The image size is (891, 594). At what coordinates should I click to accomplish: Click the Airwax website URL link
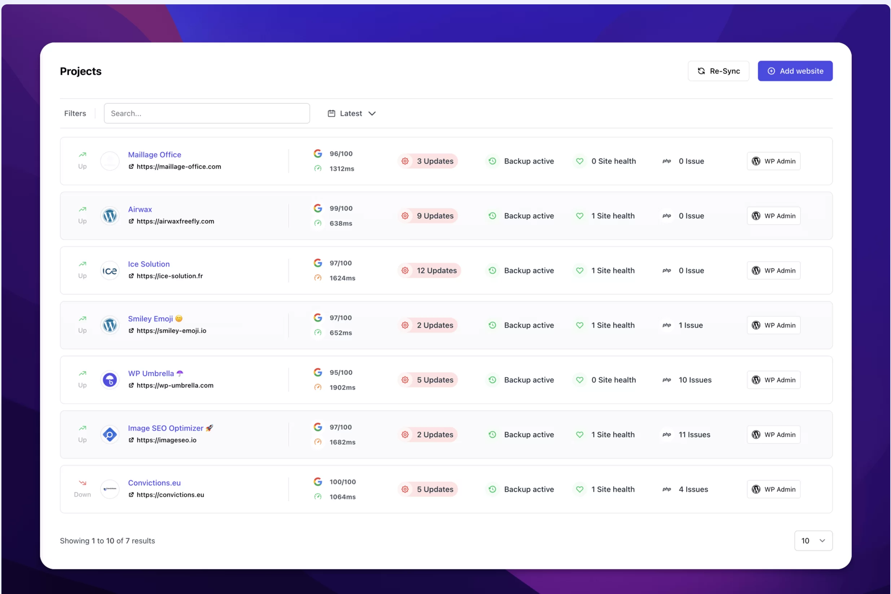coord(175,221)
